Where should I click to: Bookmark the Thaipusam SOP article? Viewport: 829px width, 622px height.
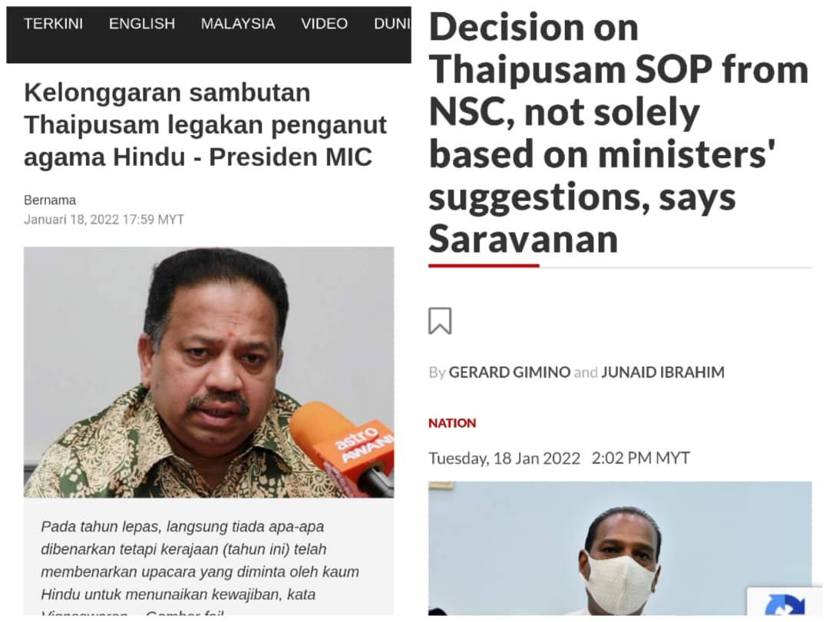(439, 321)
